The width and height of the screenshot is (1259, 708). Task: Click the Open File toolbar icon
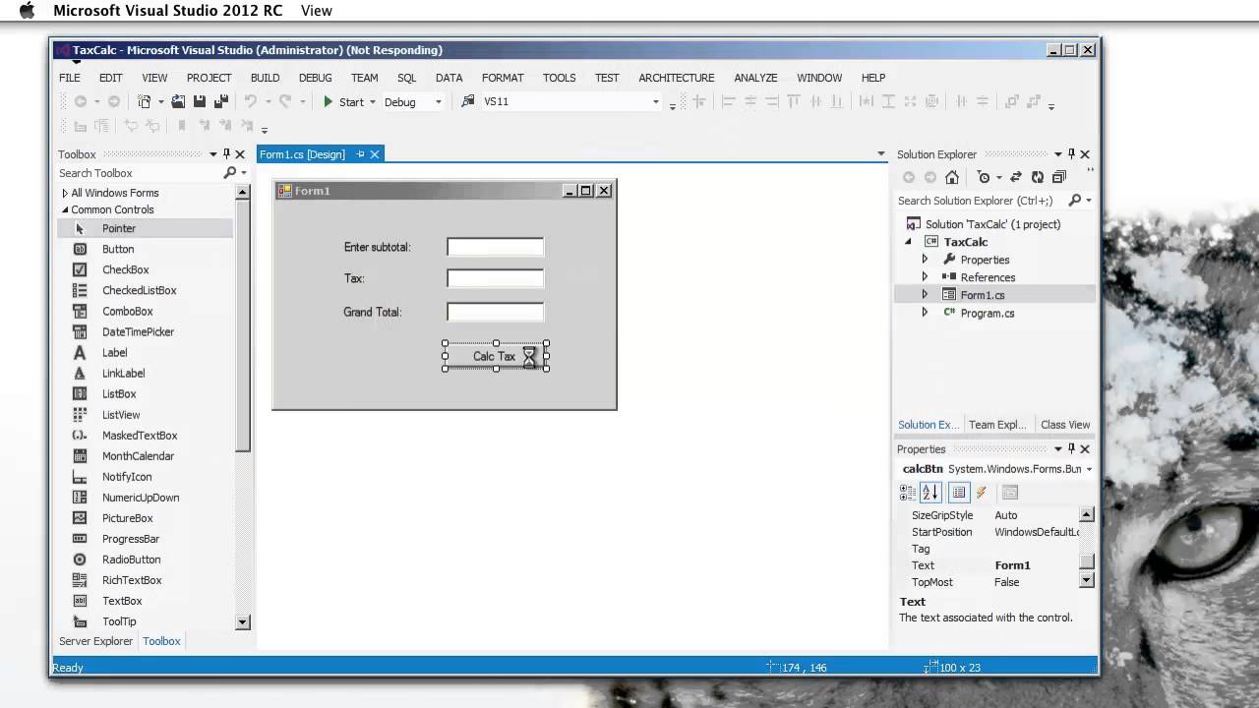178,101
